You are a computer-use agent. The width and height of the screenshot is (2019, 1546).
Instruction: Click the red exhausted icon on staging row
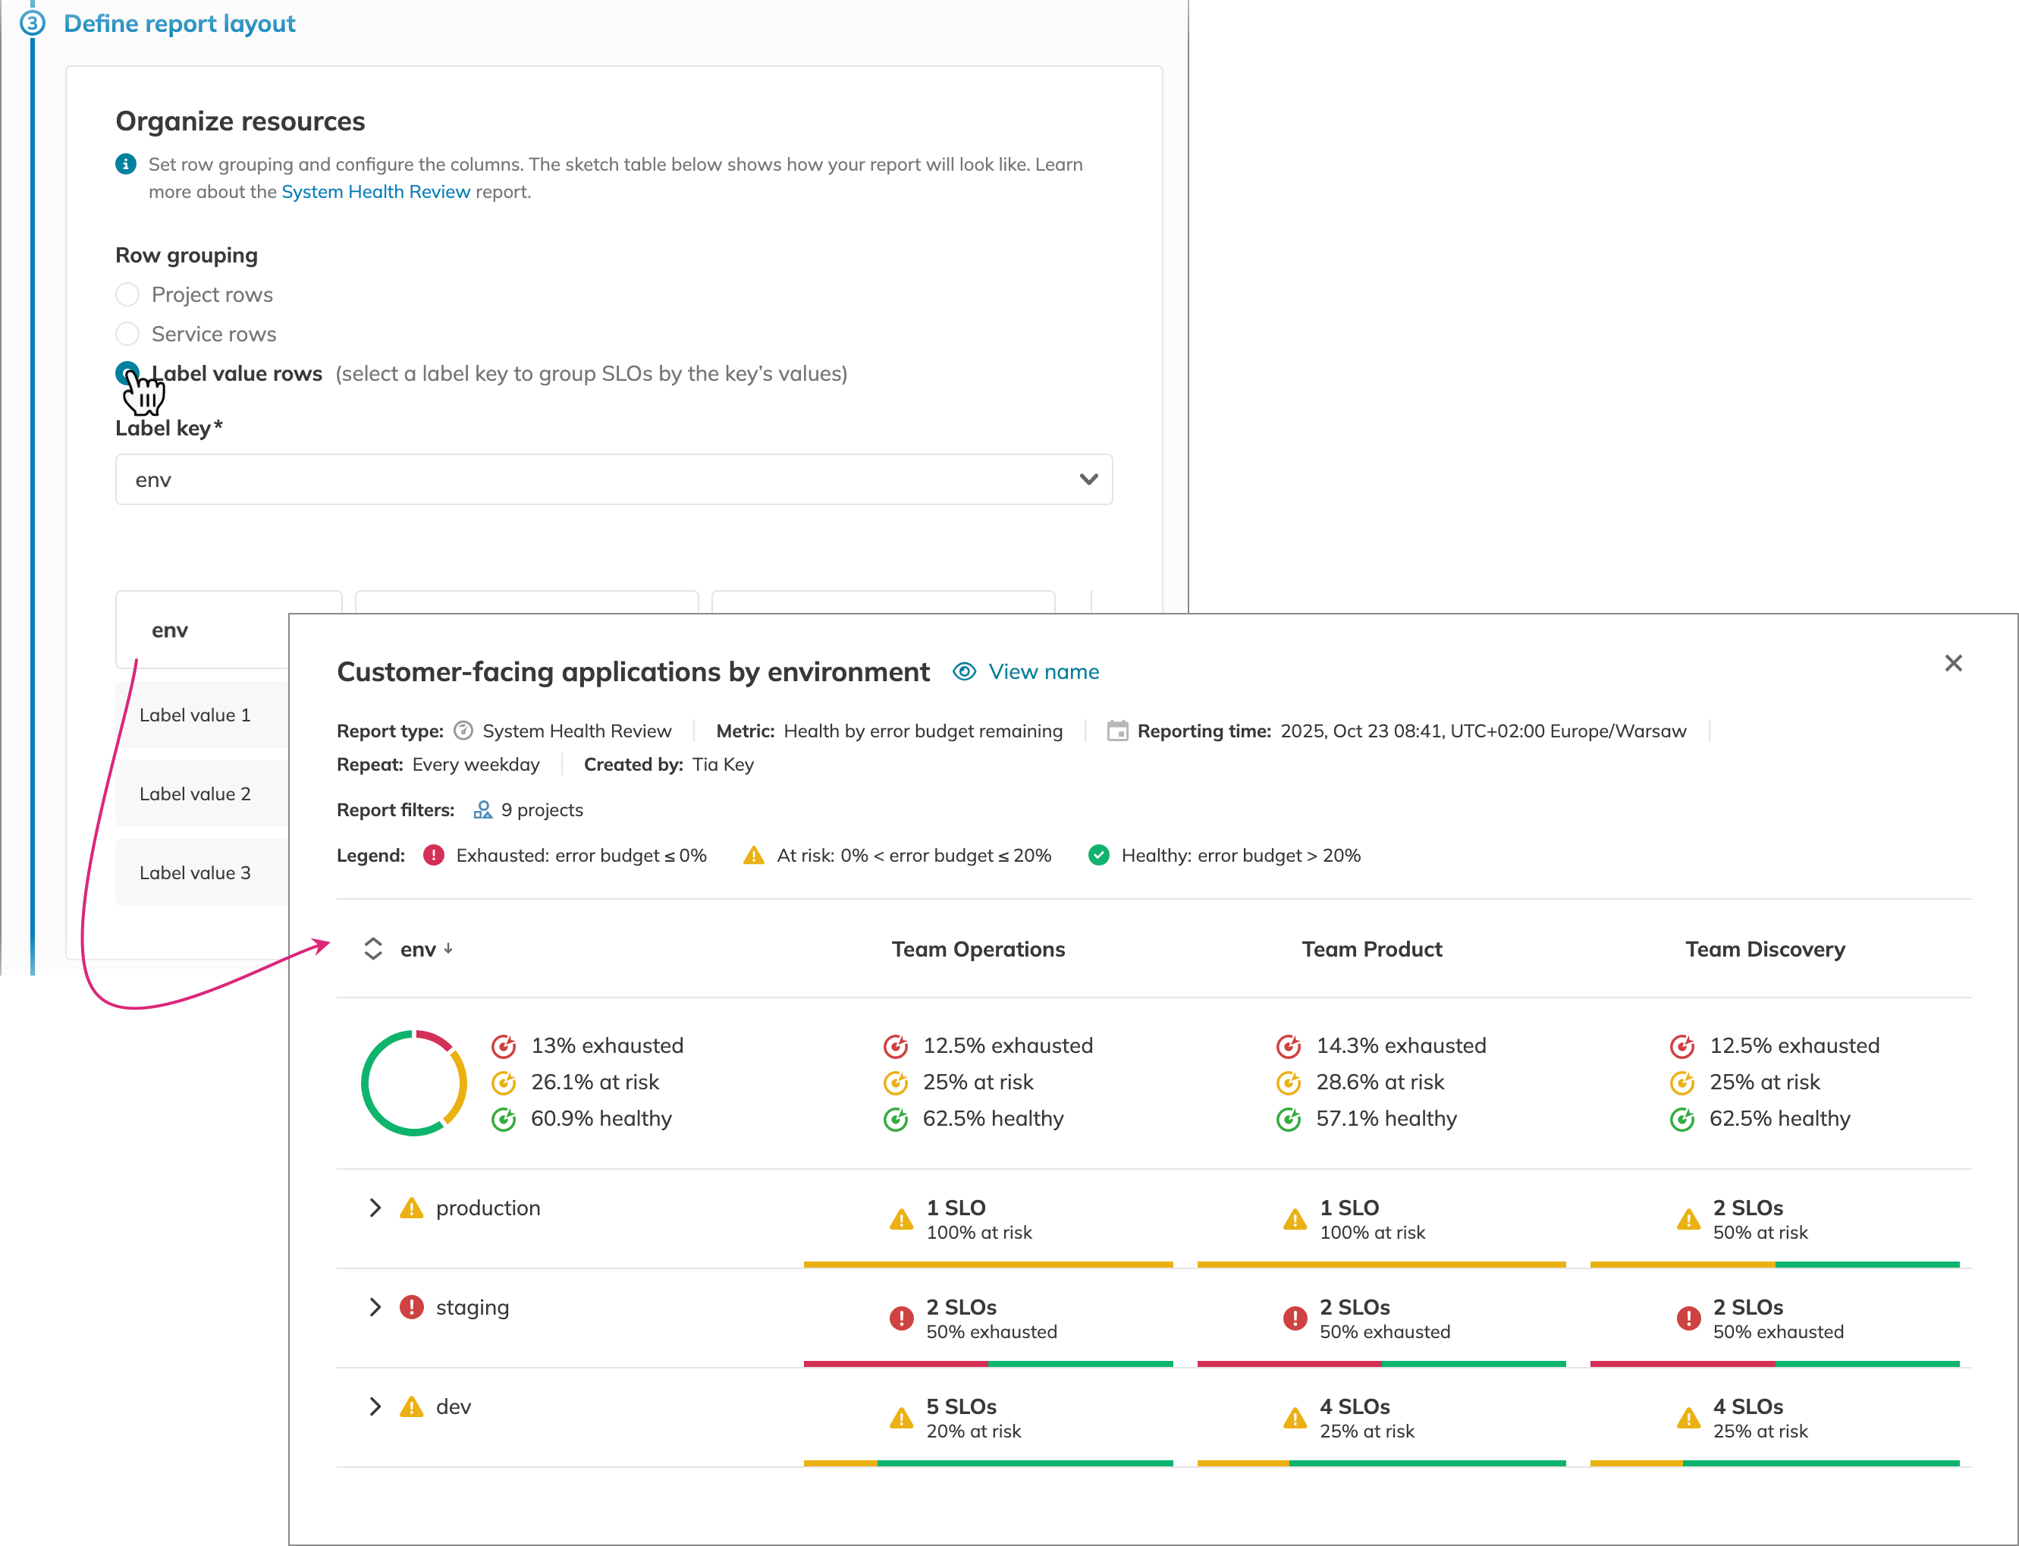(411, 1308)
